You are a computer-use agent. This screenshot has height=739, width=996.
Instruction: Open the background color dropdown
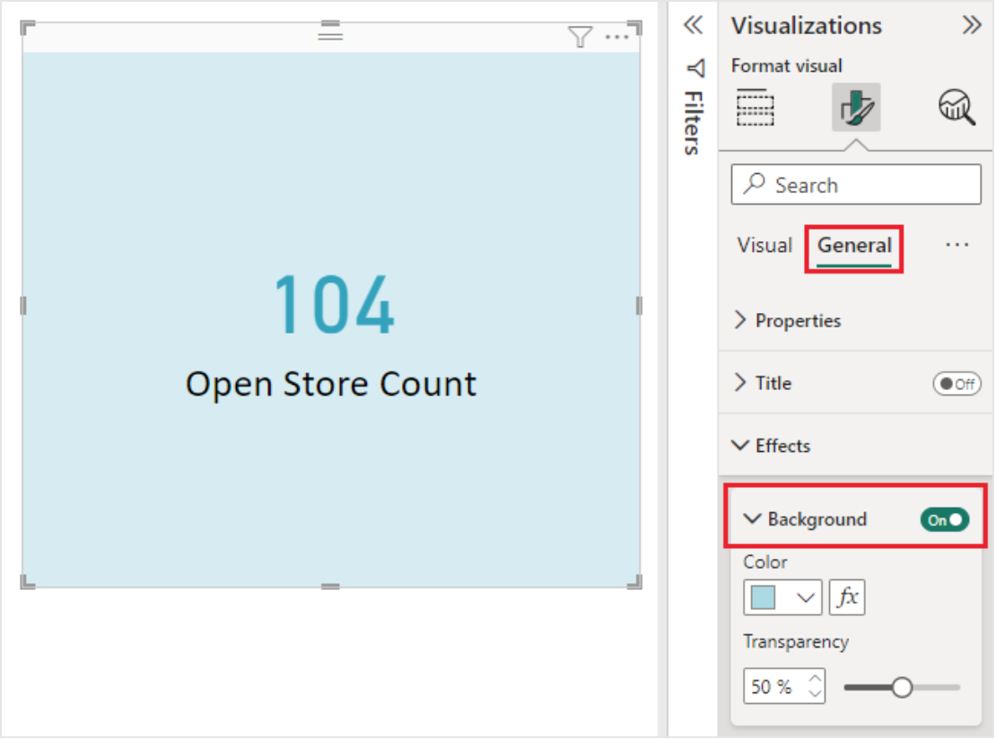click(782, 597)
